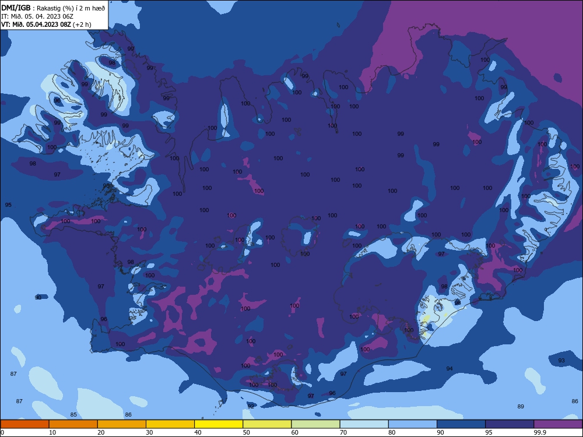The width and height of the screenshot is (583, 437).
Task: Click the 'IT: Mið. 05. 04. 2023 06Z' line
Action: (37, 16)
